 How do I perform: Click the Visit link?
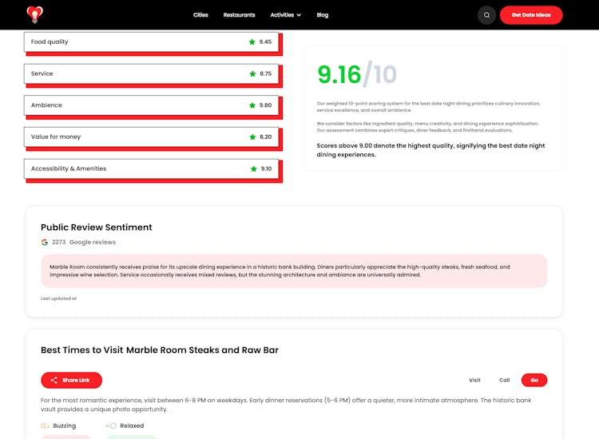pos(475,380)
